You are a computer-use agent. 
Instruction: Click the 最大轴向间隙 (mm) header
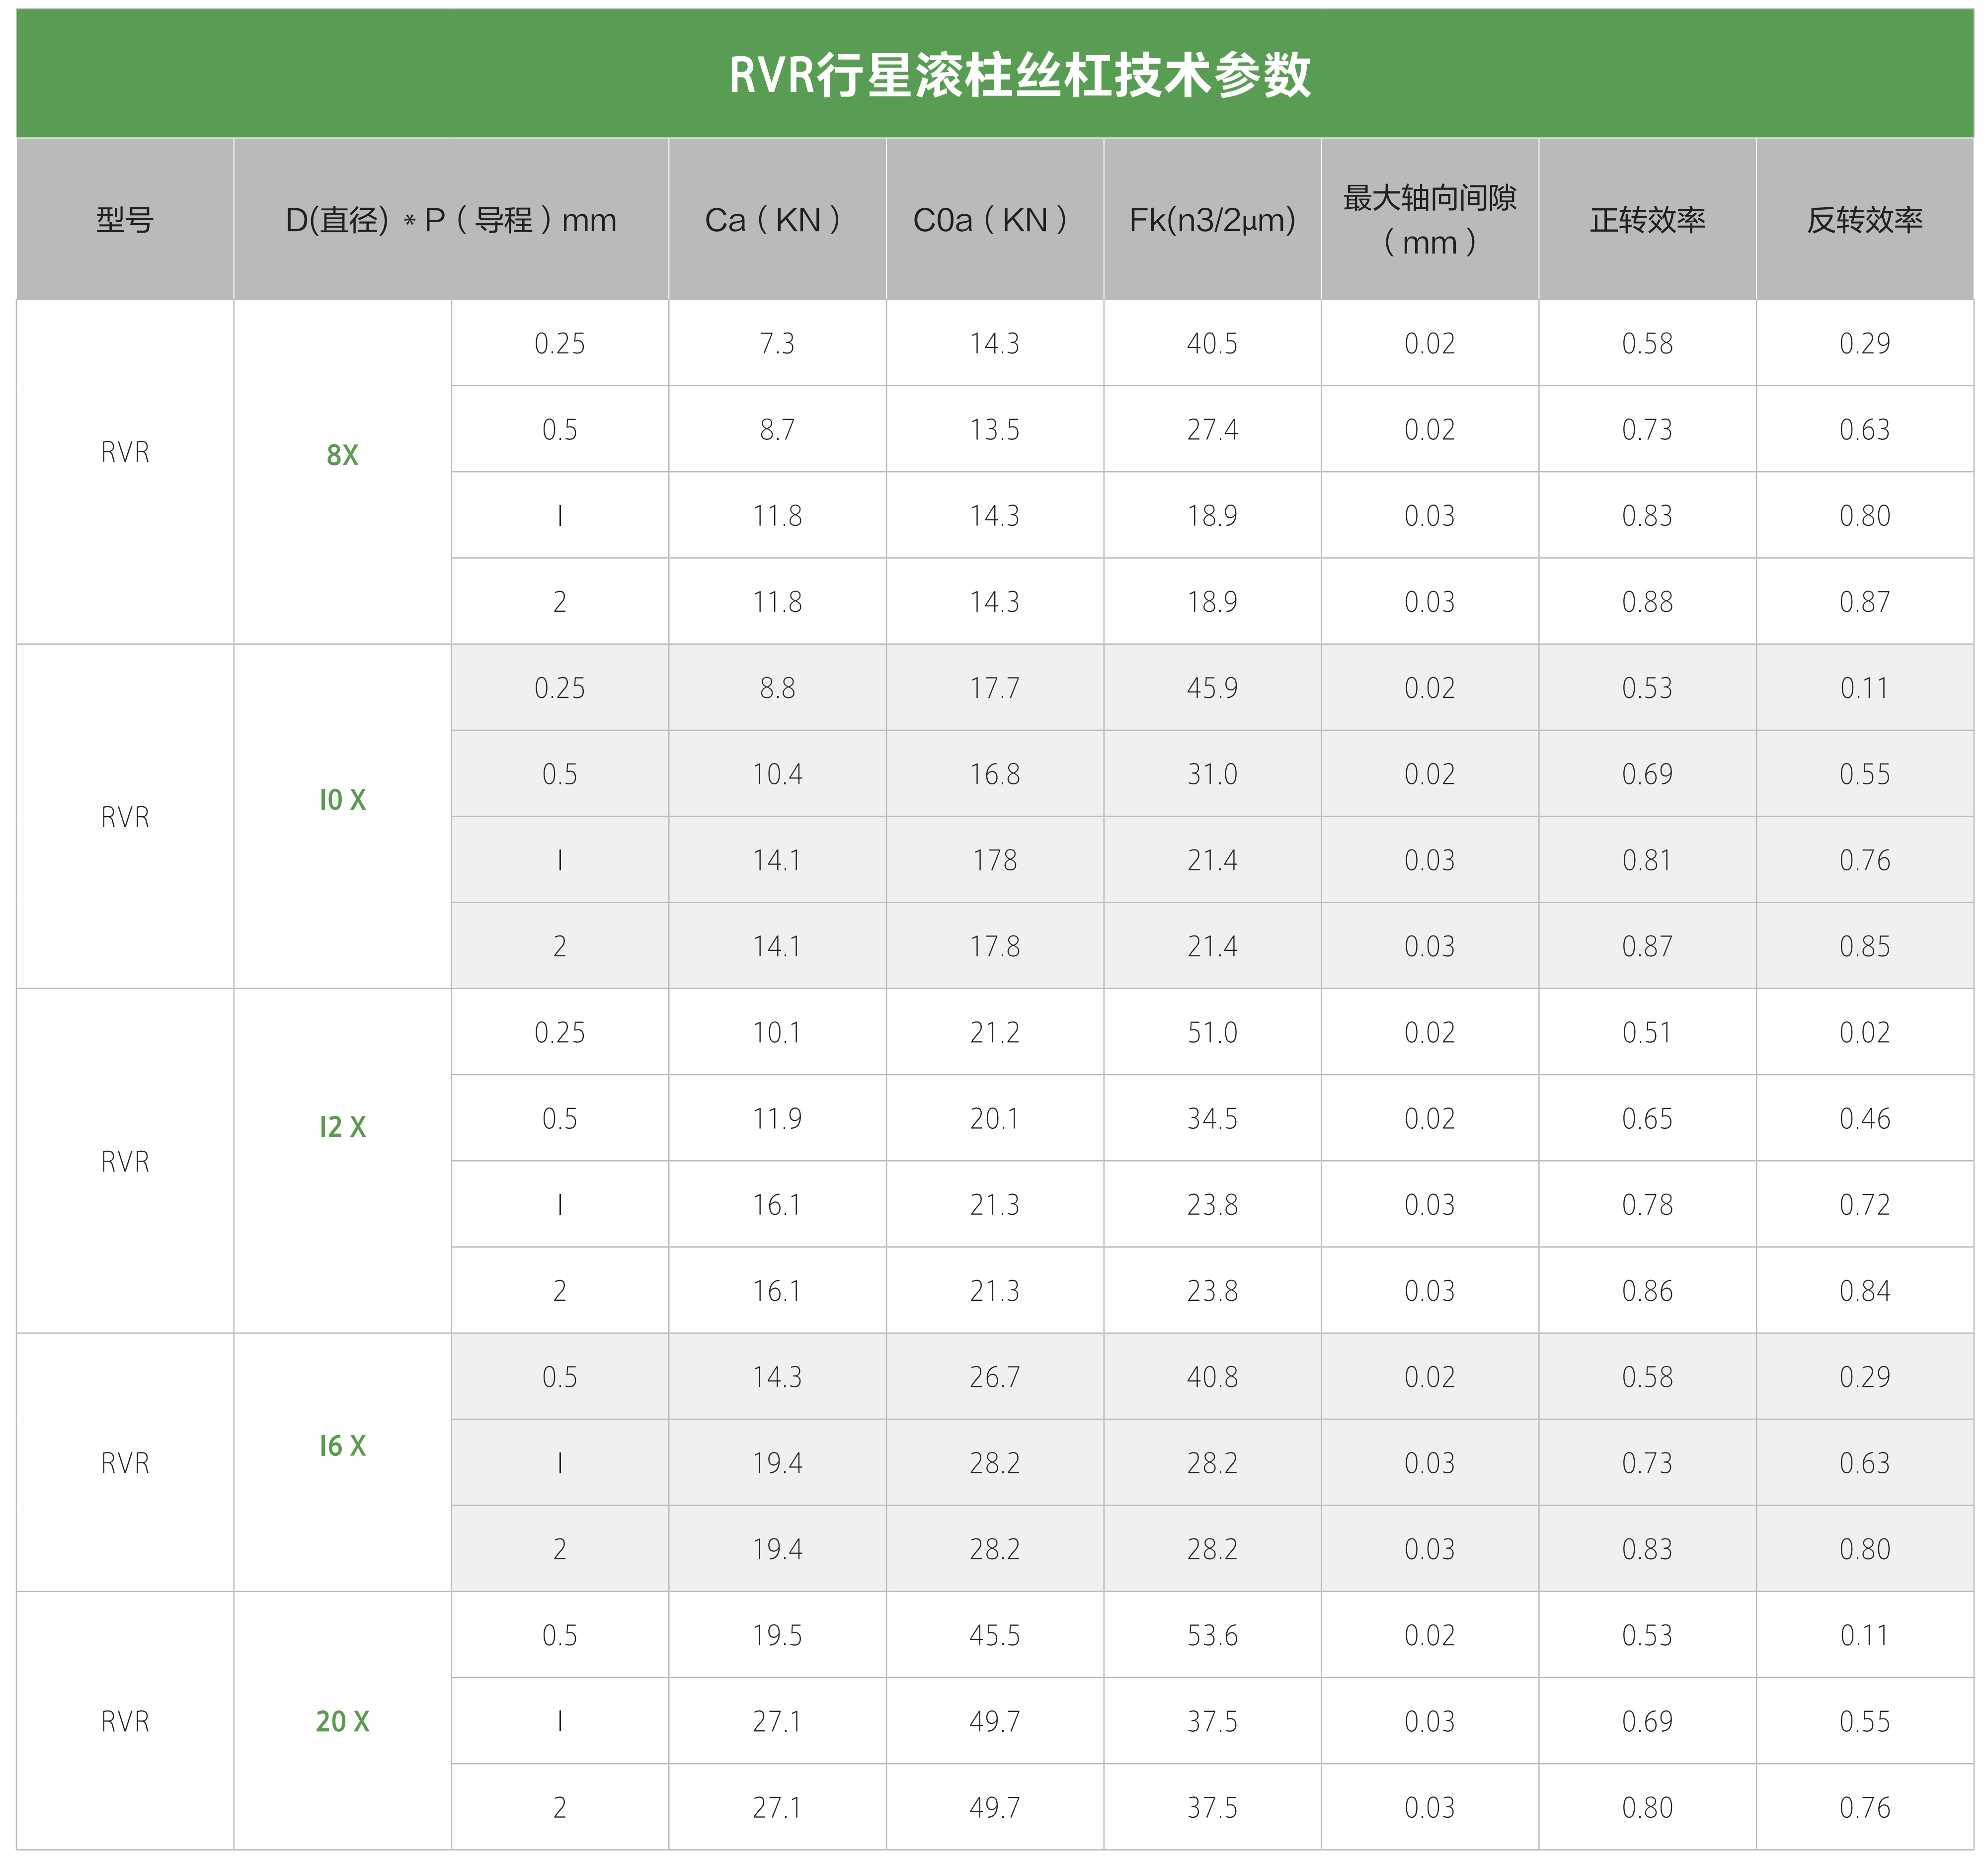point(1429,220)
